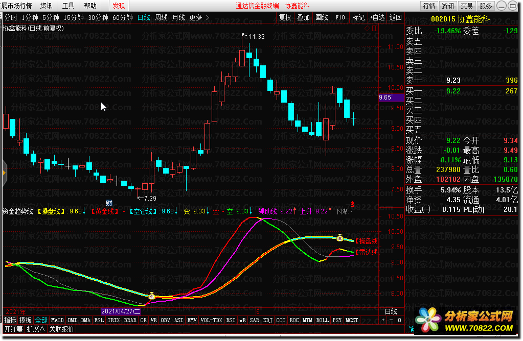This screenshot has width=523, height=341.
Task: Open the 指标 indicator tab
Action: click(x=10, y=320)
